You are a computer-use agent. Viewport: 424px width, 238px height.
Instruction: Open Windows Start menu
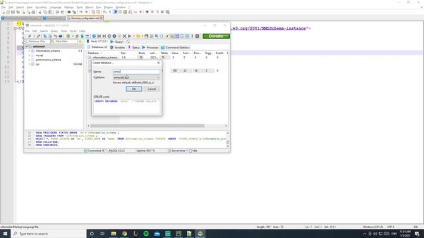pos(5,233)
